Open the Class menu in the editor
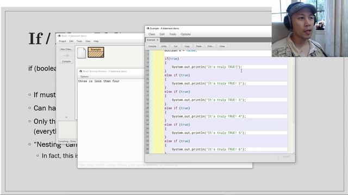The width and height of the screenshot is (348, 195). (152, 34)
